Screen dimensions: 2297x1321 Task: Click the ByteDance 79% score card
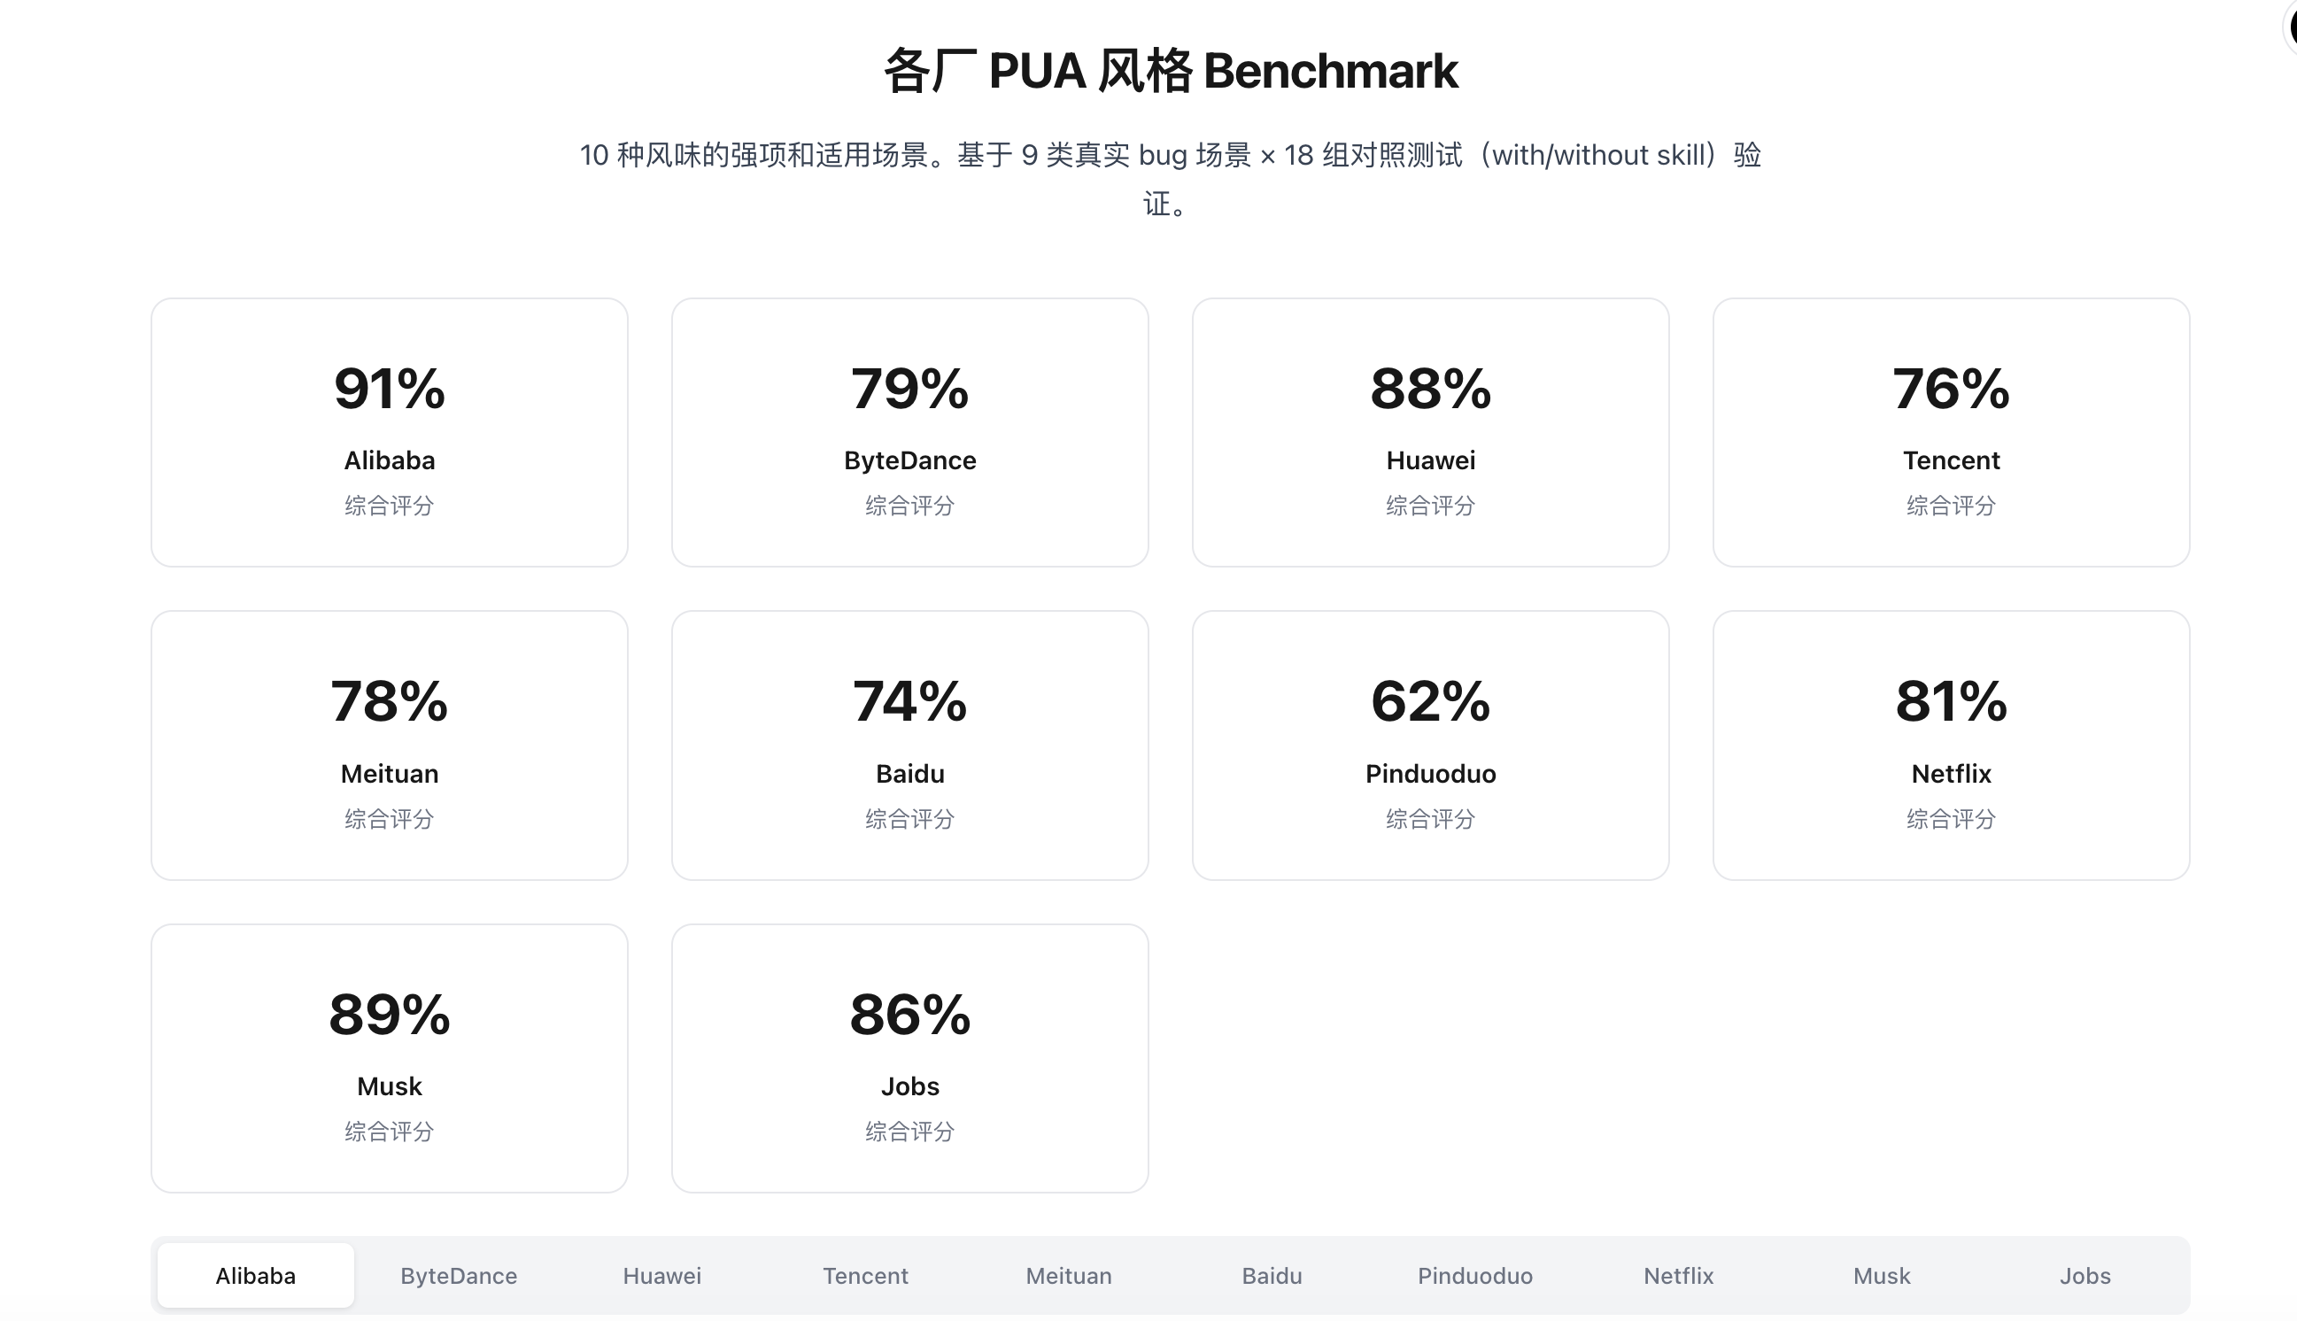(x=910, y=432)
